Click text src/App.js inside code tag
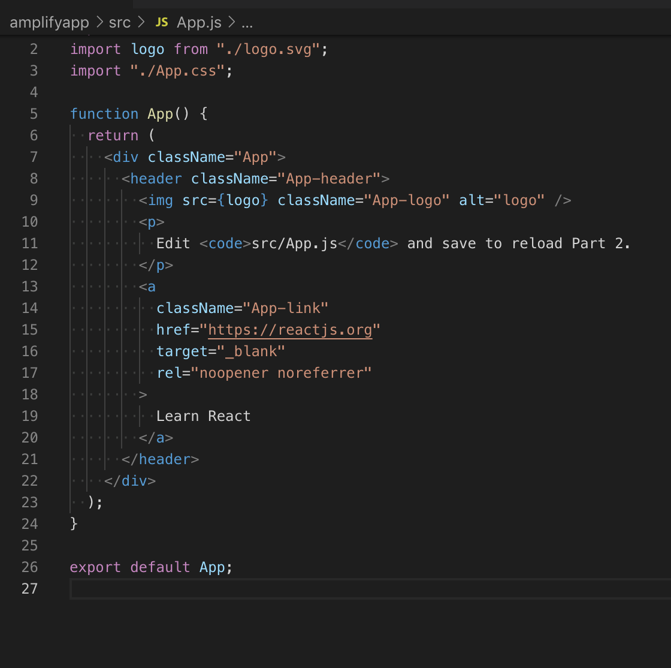The height and width of the screenshot is (668, 671). [x=294, y=243]
